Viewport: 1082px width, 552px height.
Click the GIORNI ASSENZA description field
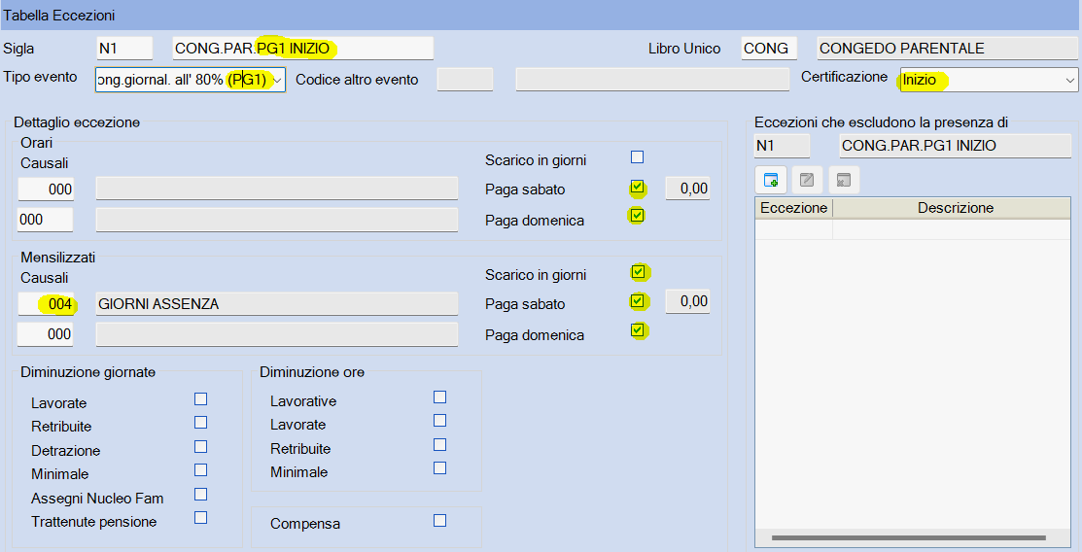(x=277, y=303)
